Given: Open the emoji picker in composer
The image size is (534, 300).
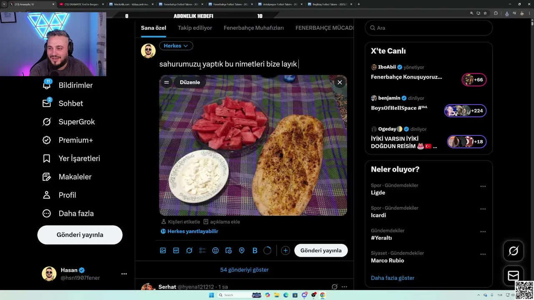Looking at the screenshot, I should pyautogui.click(x=215, y=250).
